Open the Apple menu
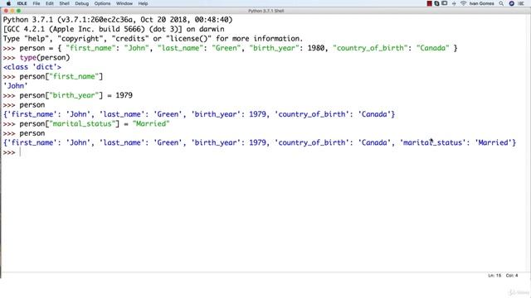This screenshot has height=298, width=531. (x=8, y=3)
